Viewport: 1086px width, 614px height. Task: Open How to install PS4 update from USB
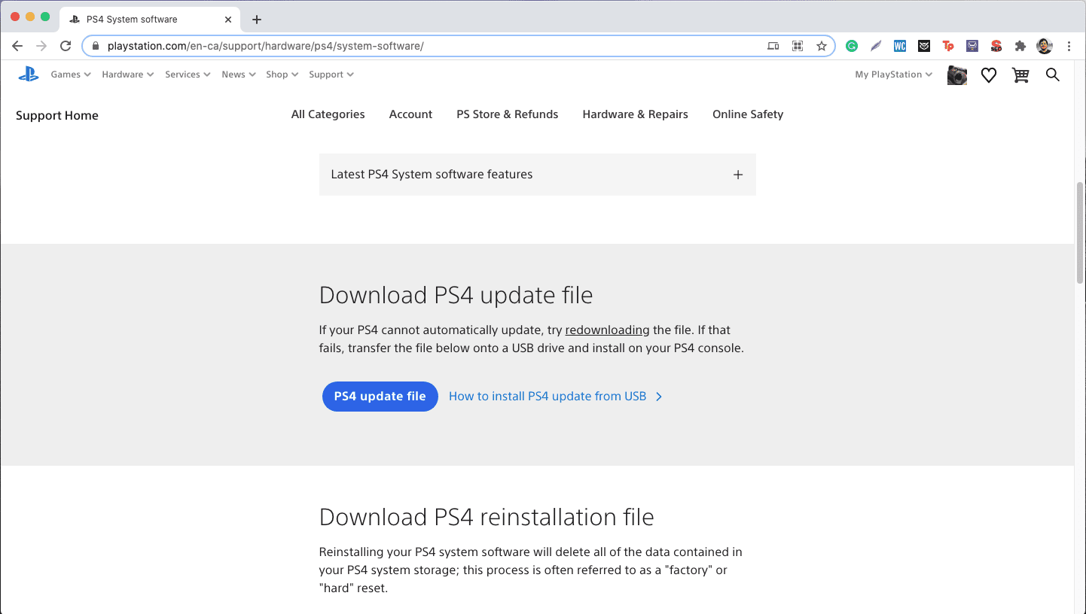(556, 397)
